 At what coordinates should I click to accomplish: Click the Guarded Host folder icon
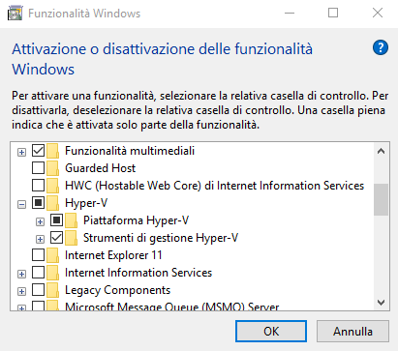click(x=53, y=168)
